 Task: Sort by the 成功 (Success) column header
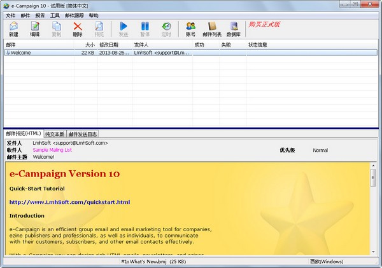[206, 44]
